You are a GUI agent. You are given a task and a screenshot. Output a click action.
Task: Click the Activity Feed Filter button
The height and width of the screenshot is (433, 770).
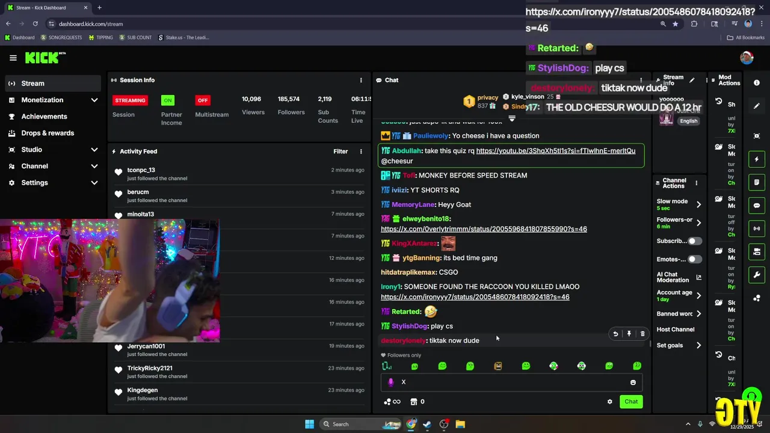click(x=340, y=152)
